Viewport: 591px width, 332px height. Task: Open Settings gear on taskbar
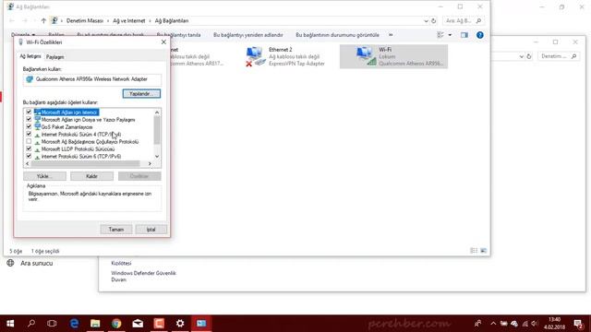point(180,324)
